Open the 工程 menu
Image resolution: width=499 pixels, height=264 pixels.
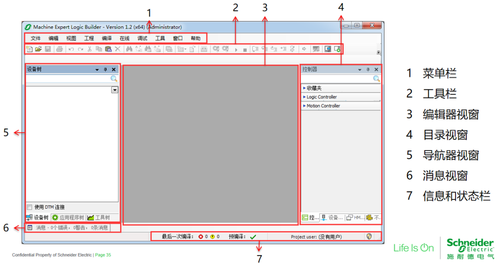89,38
